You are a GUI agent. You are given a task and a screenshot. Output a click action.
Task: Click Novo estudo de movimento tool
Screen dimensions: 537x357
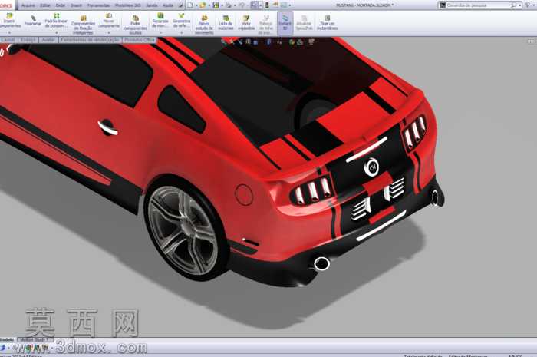point(204,25)
